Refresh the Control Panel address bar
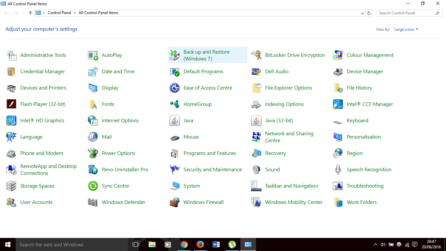This screenshot has width=446, height=251. (x=369, y=13)
